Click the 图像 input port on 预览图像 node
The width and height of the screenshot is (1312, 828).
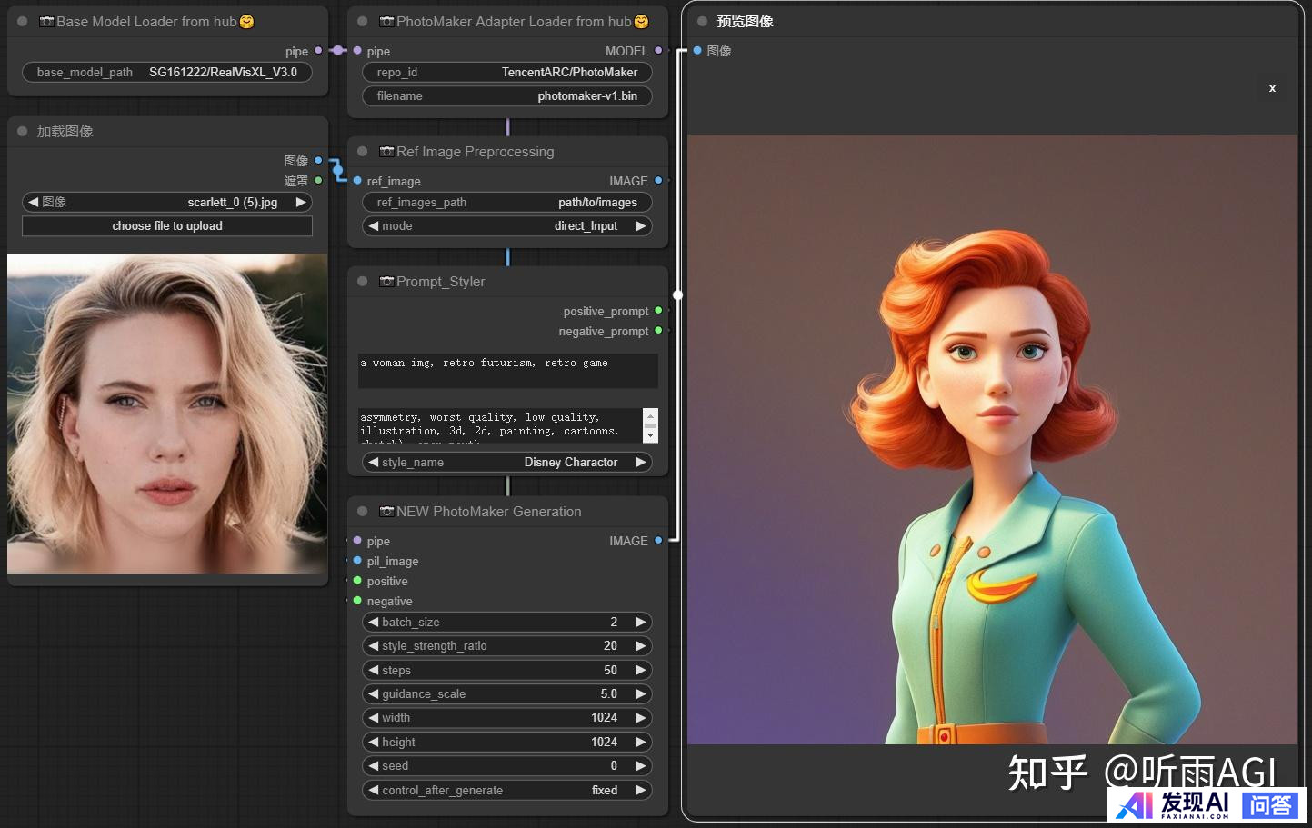697,51
